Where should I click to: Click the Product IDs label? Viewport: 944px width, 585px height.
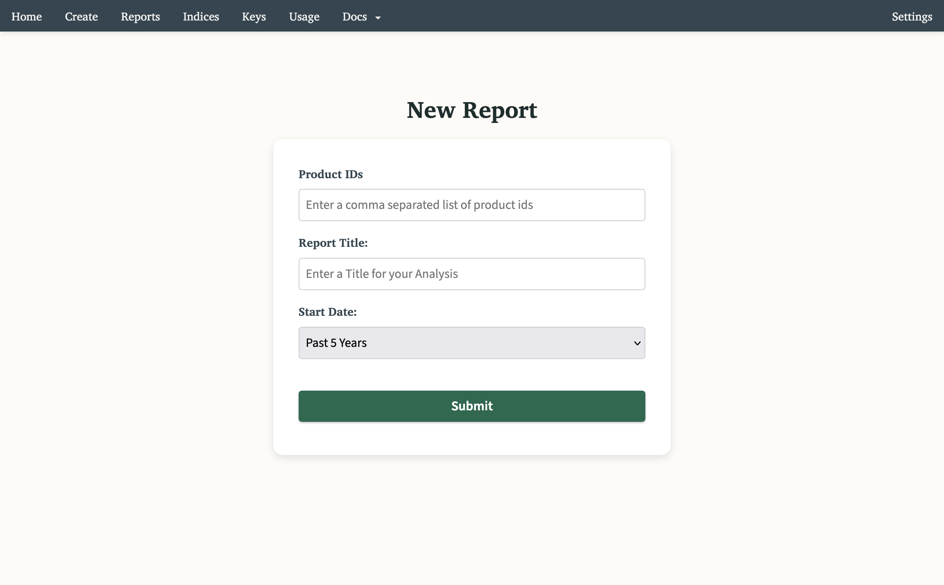330,174
